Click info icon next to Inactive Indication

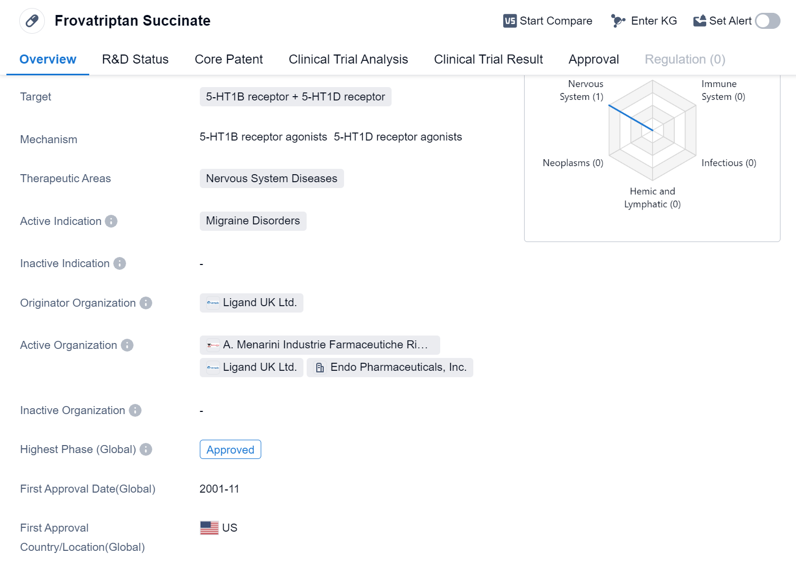click(120, 263)
